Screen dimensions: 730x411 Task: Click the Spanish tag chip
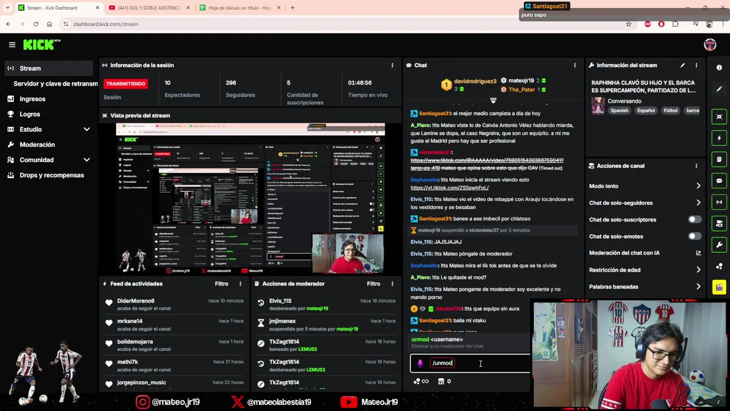click(619, 111)
